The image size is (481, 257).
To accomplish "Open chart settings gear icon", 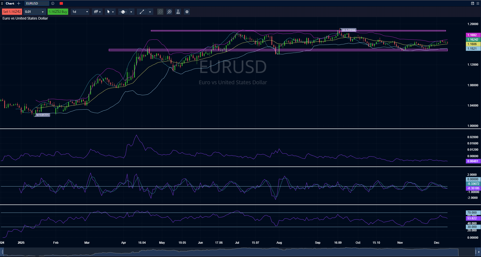I will [187, 12].
